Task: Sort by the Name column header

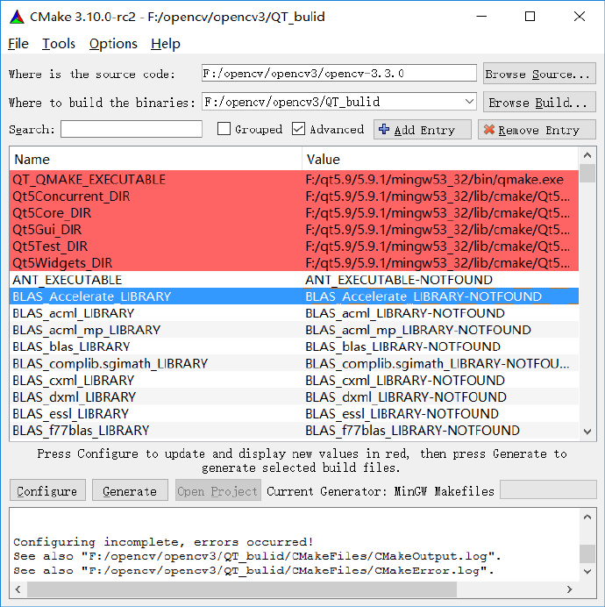Action: point(155,159)
